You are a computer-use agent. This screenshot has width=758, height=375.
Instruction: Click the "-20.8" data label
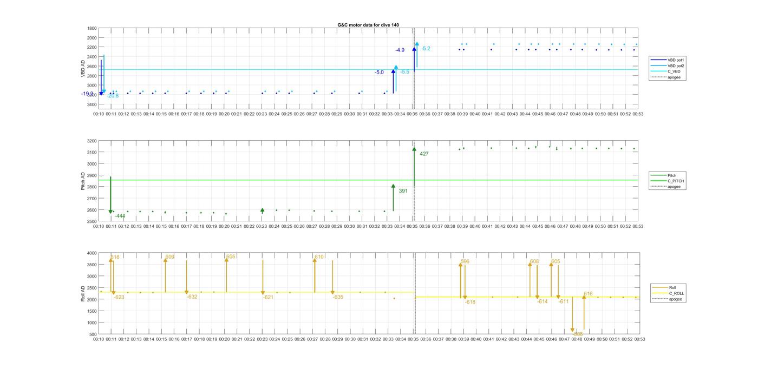coord(113,96)
